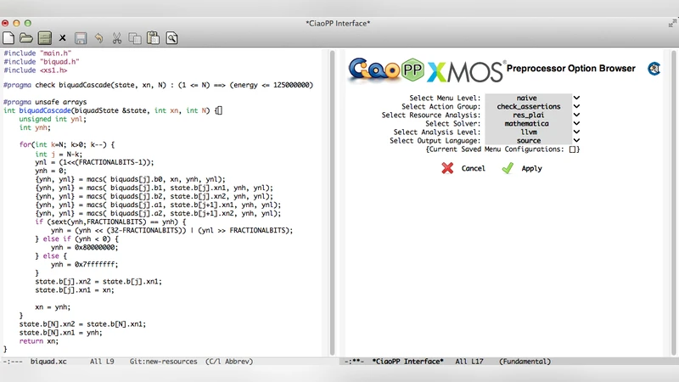This screenshot has width=679, height=382.
Task: Open the Select Output Language dropdown arrow
Action: (x=576, y=140)
